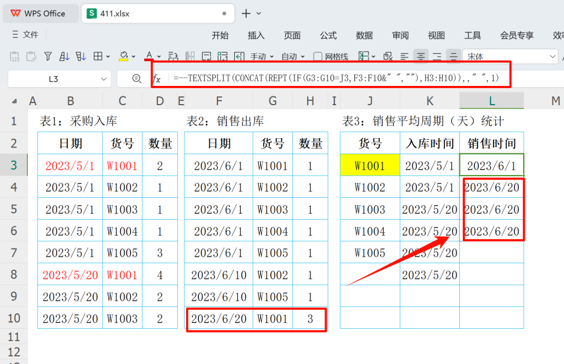Open the 会员专享 ribbon tab
The image size is (564, 364).
point(517,35)
